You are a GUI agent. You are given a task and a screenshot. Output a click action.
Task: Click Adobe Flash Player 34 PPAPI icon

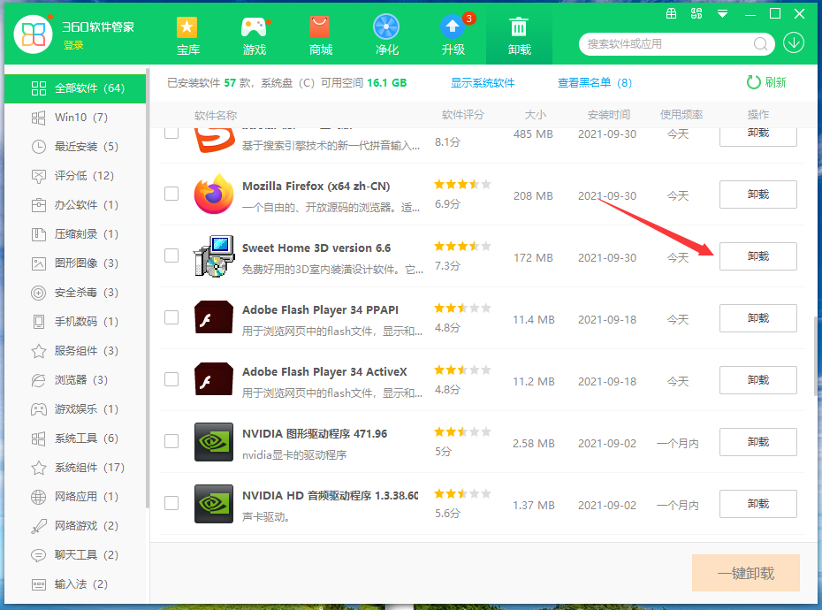[x=214, y=317]
